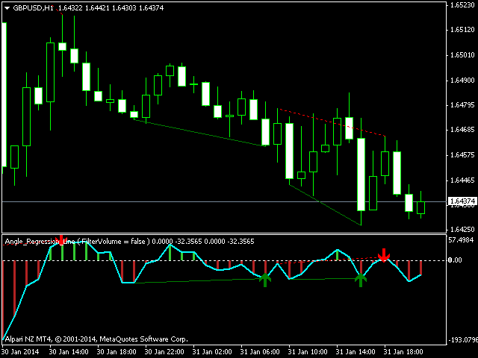Click the 1.65230 price axis label

pyautogui.click(x=462, y=5)
